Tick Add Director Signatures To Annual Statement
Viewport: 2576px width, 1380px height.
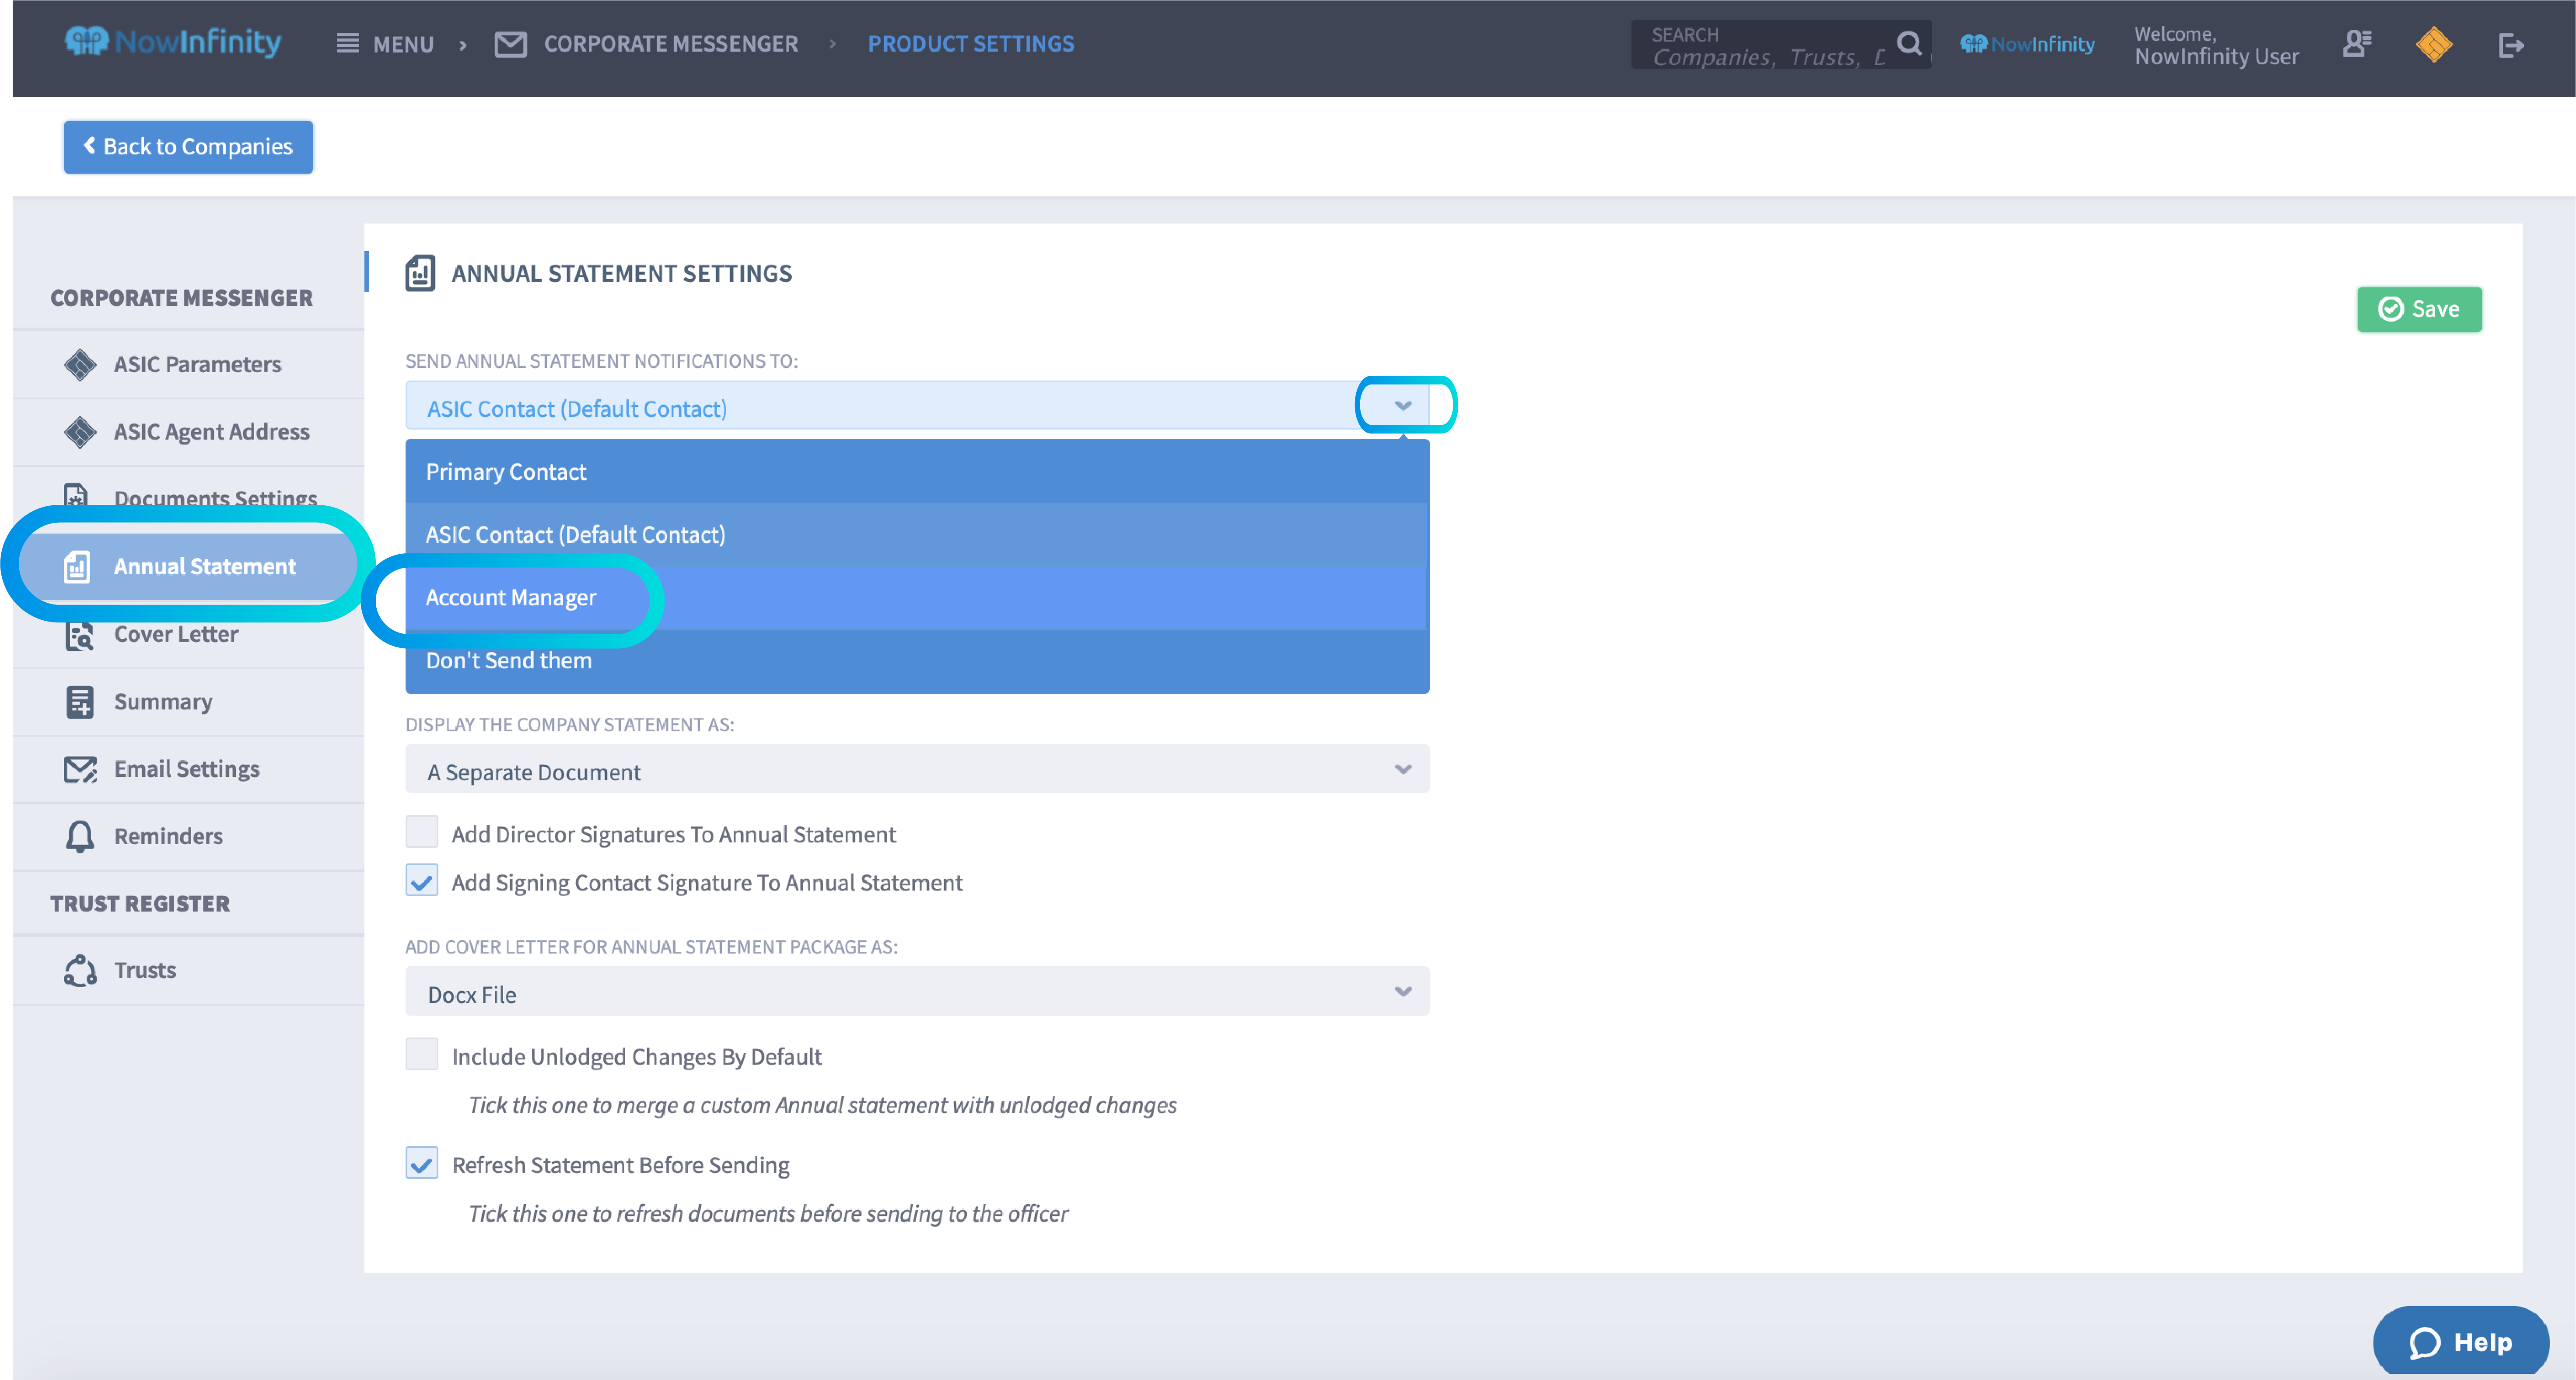pyautogui.click(x=422, y=831)
